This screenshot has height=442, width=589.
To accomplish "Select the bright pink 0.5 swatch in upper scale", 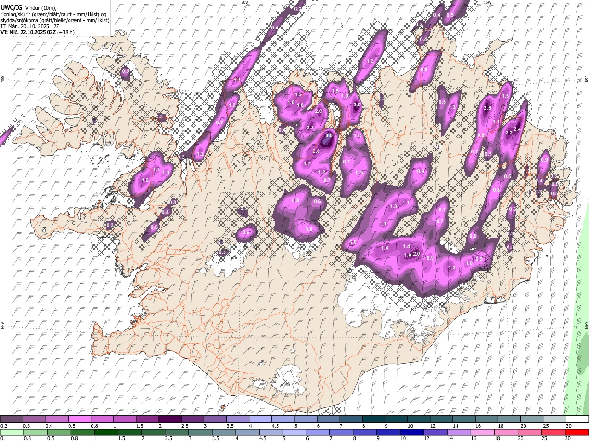I will coord(79,419).
